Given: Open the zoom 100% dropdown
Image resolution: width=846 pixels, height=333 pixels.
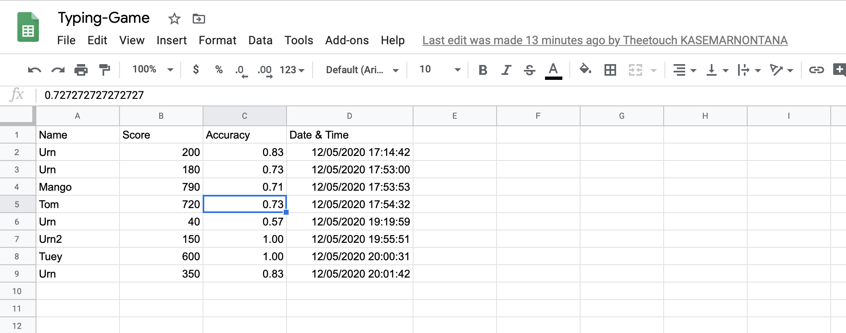Looking at the screenshot, I should (153, 69).
